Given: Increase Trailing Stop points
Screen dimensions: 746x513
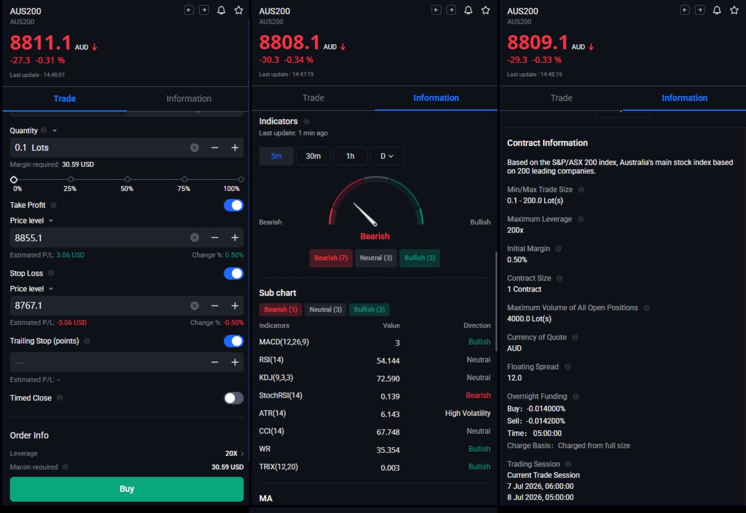Looking at the screenshot, I should (235, 362).
